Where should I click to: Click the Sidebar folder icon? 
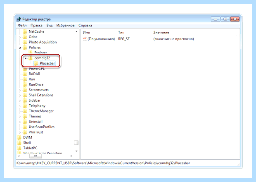(25, 101)
